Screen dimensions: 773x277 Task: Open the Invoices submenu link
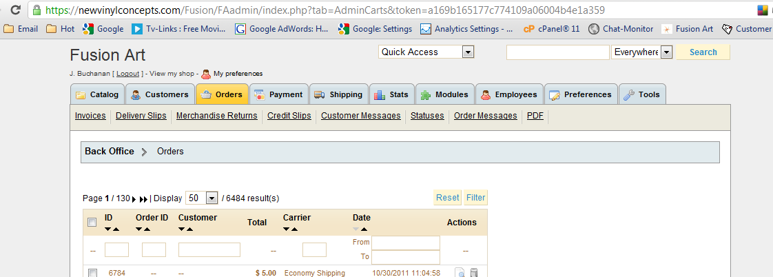90,116
